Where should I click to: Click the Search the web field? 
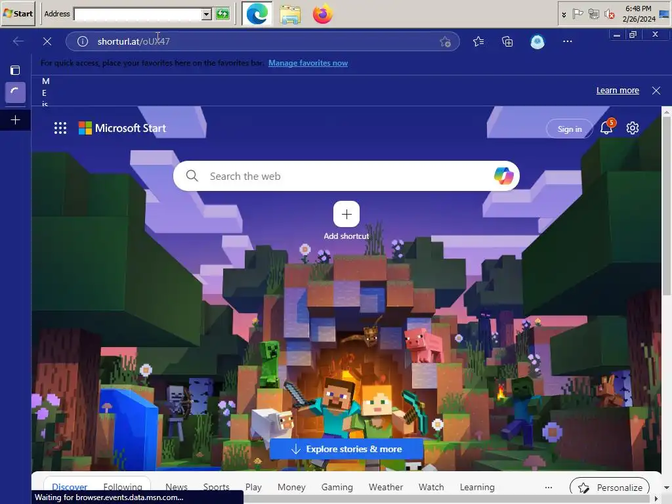pos(346,176)
